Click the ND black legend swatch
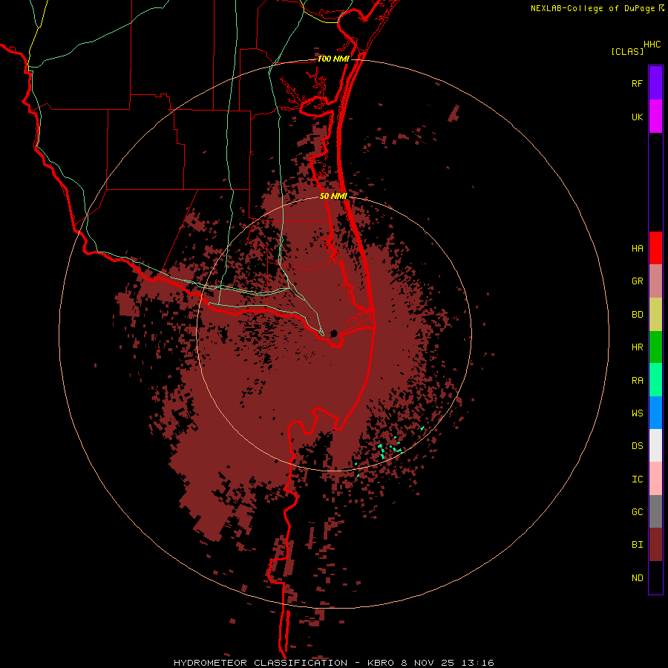The height and width of the screenshot is (668, 668). coord(655,577)
